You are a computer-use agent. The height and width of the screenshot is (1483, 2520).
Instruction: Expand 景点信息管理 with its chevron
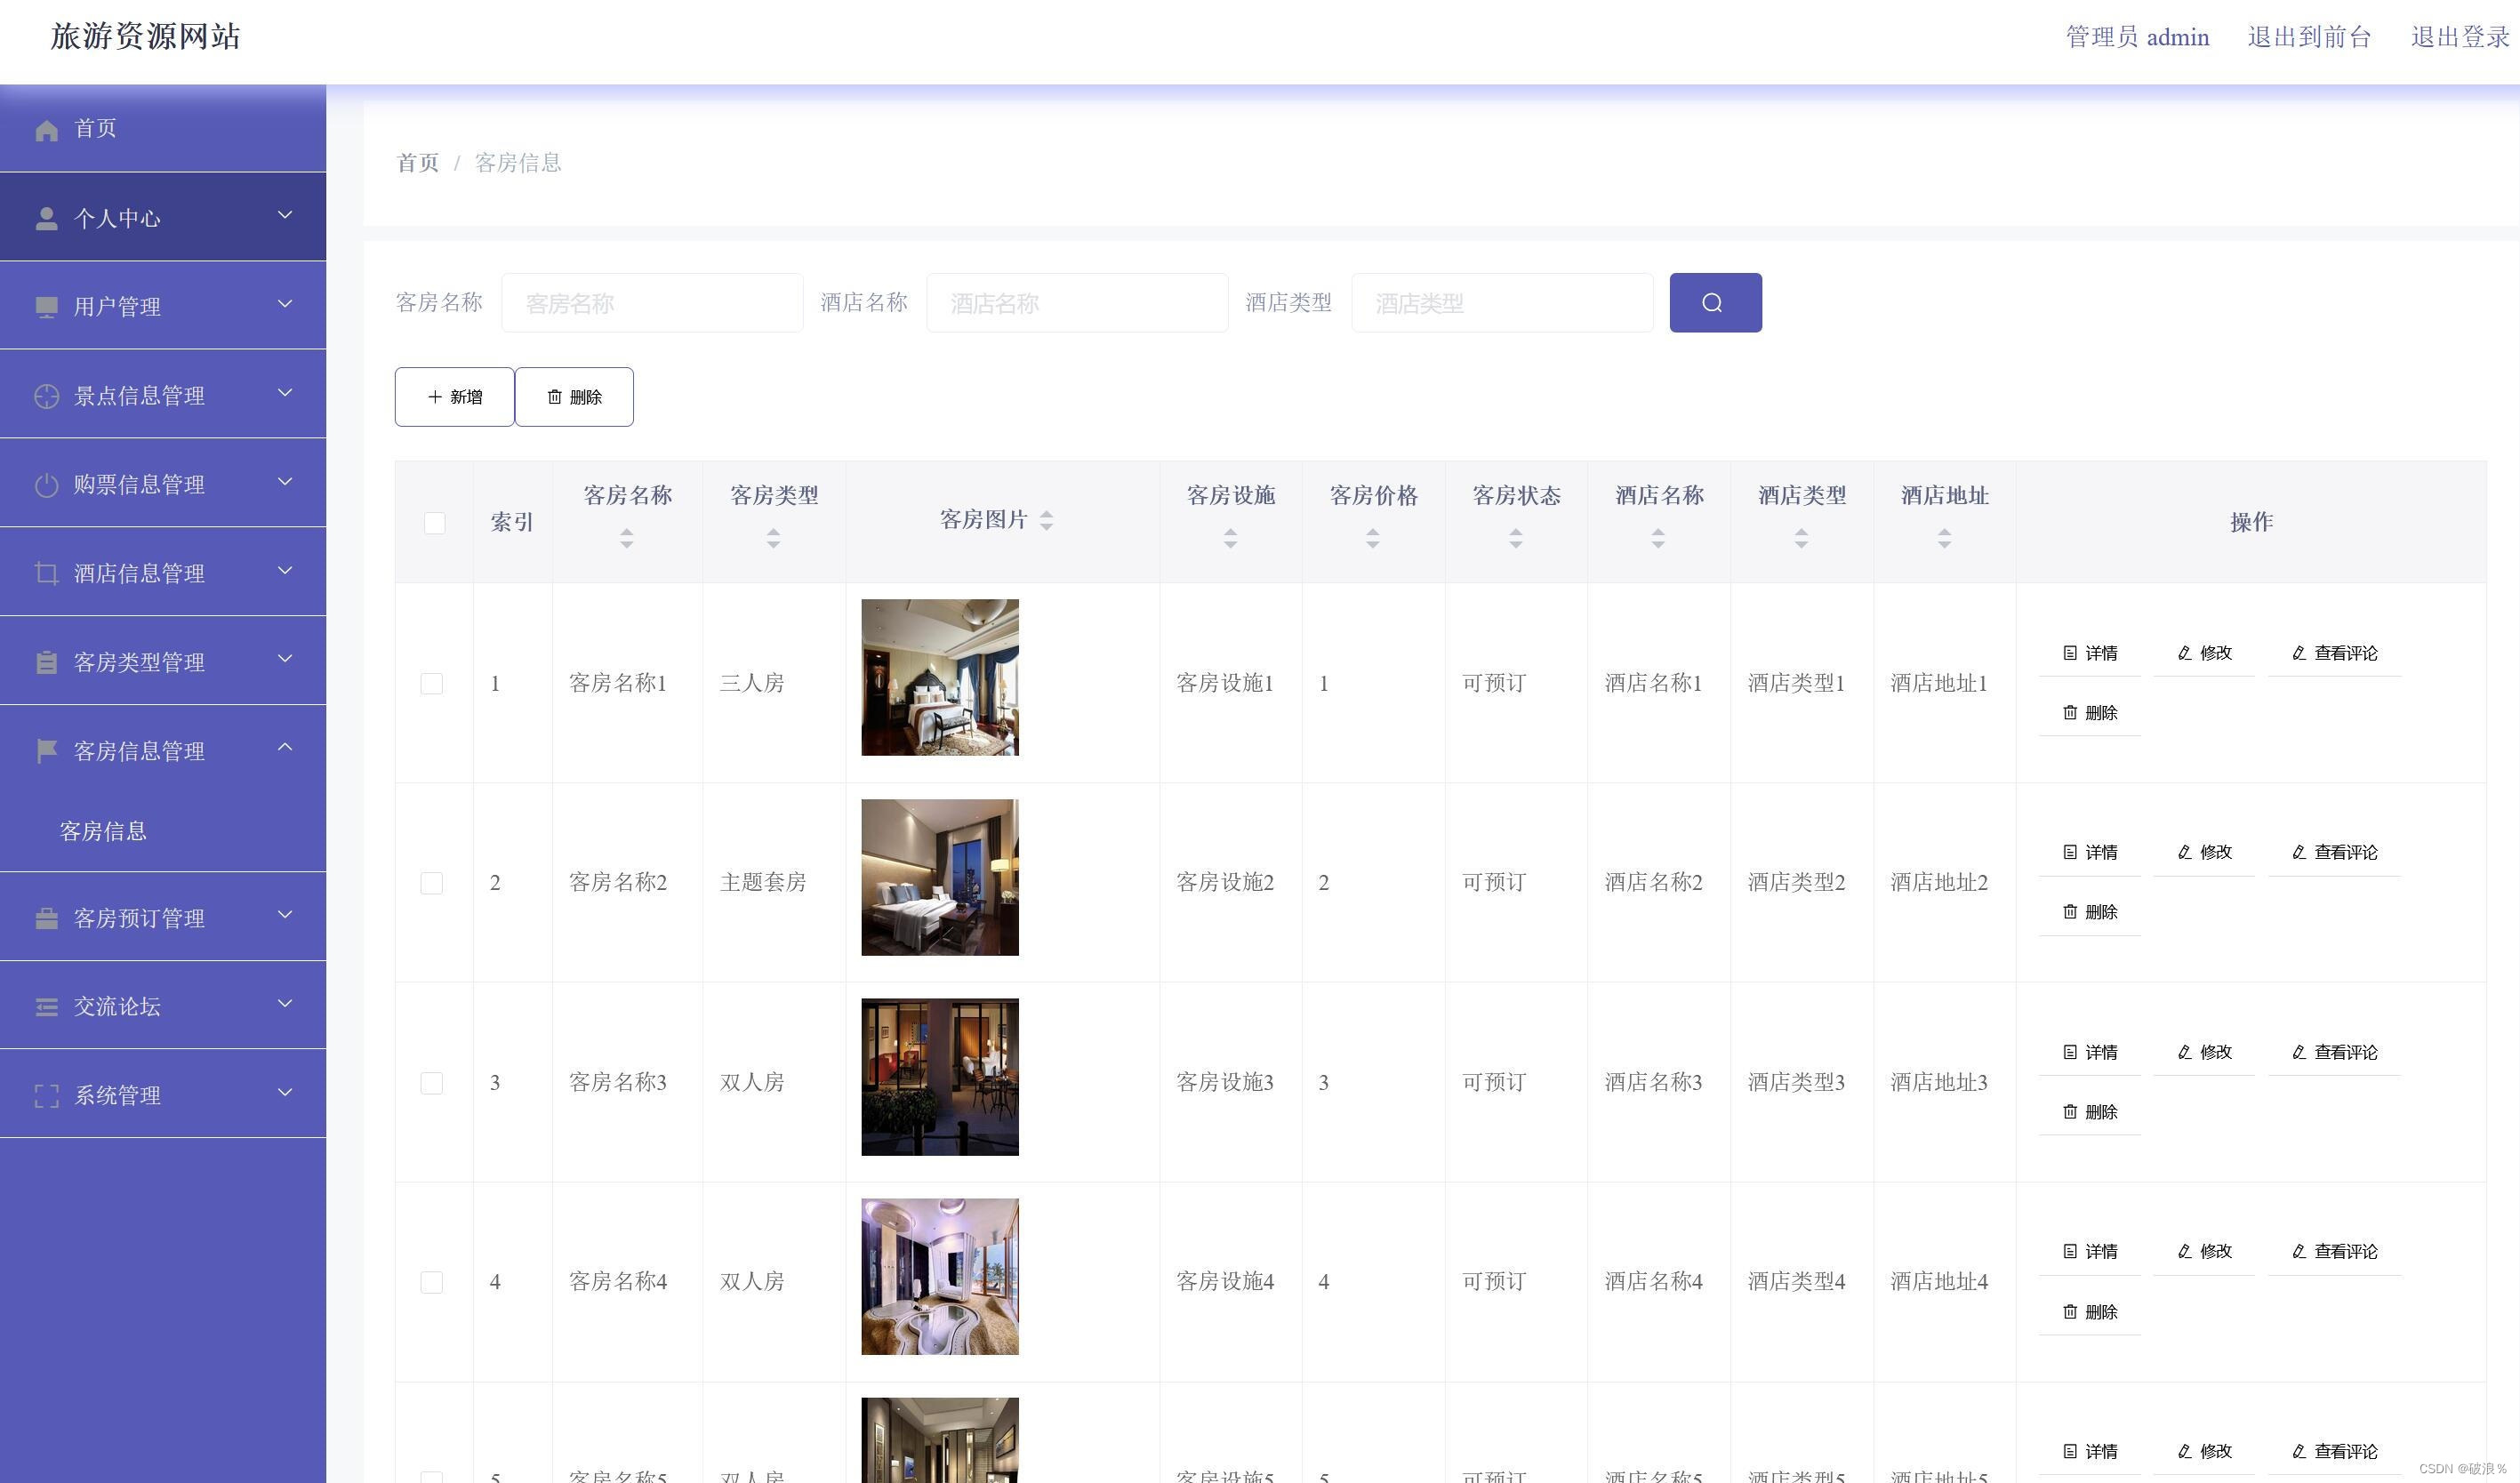coord(285,393)
